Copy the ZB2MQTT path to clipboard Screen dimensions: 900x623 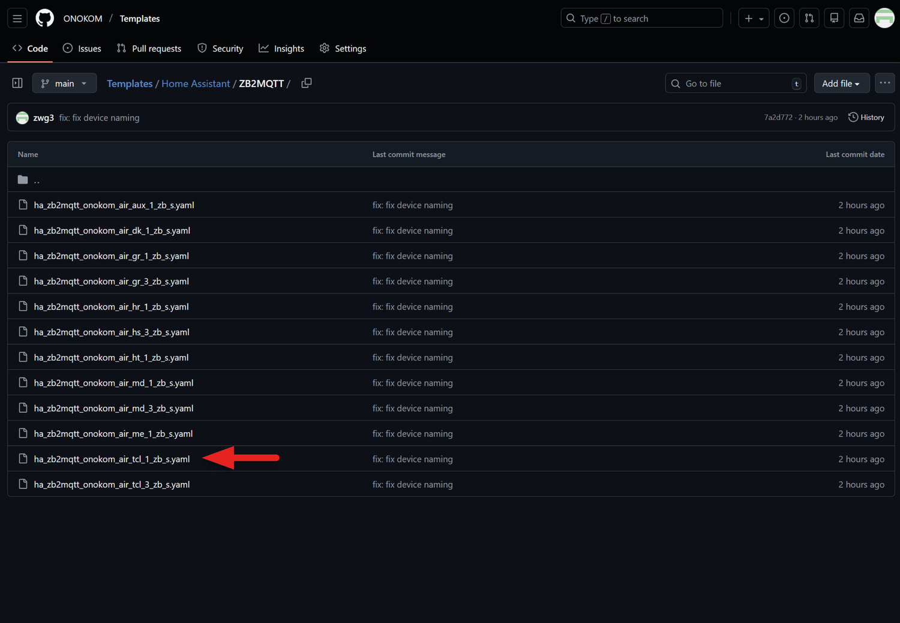[307, 83]
